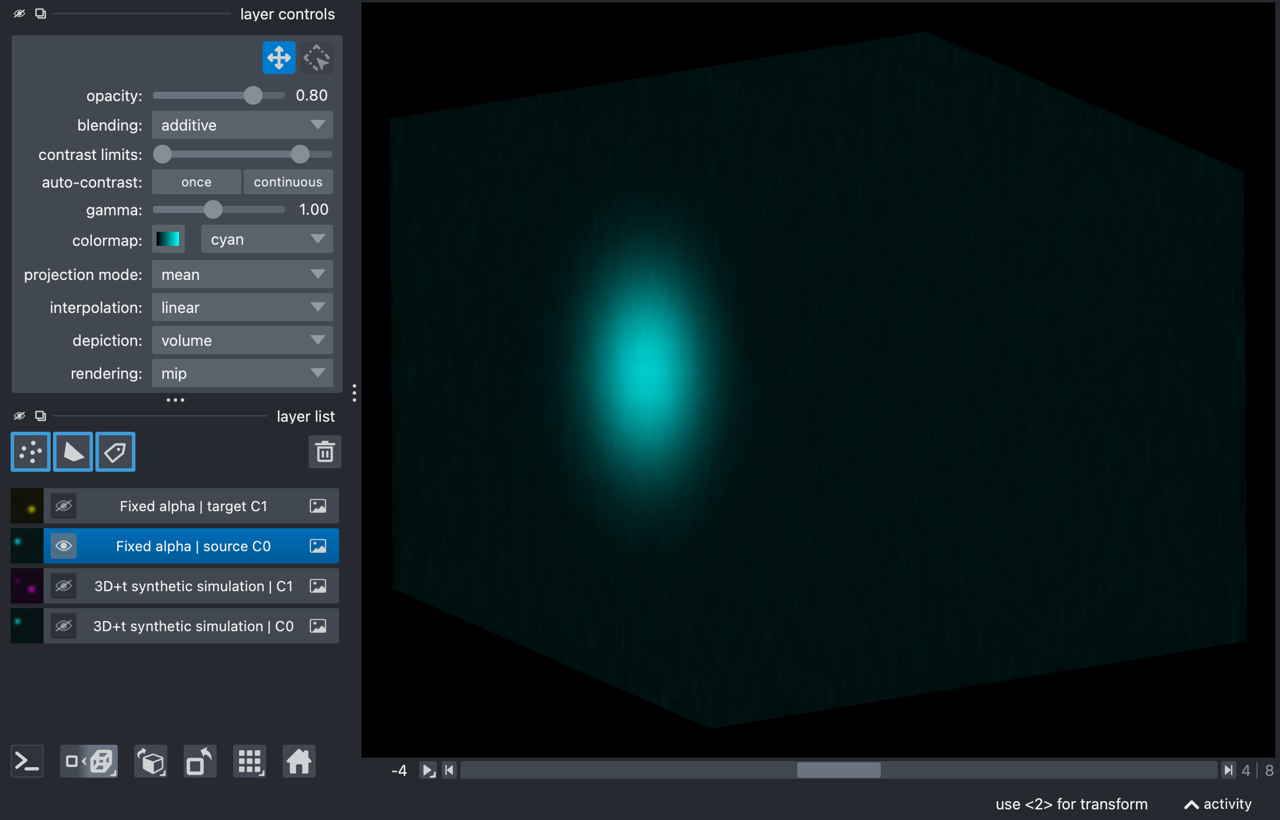The height and width of the screenshot is (820, 1280).
Task: Click image type icon of Fixed alpha source C0
Action: [318, 546]
